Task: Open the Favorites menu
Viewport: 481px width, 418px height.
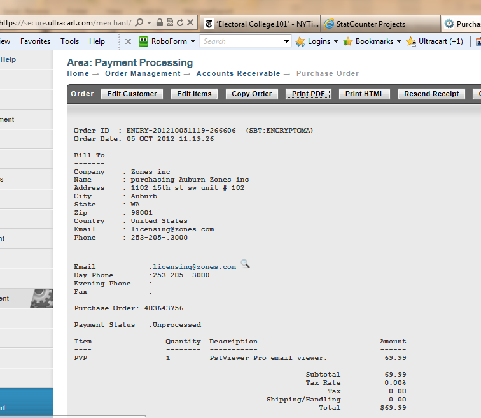Action: (35, 41)
